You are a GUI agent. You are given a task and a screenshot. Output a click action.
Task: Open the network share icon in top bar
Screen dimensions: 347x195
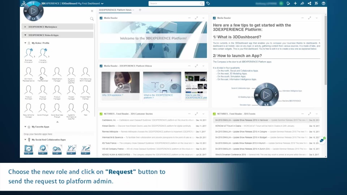(309, 3)
